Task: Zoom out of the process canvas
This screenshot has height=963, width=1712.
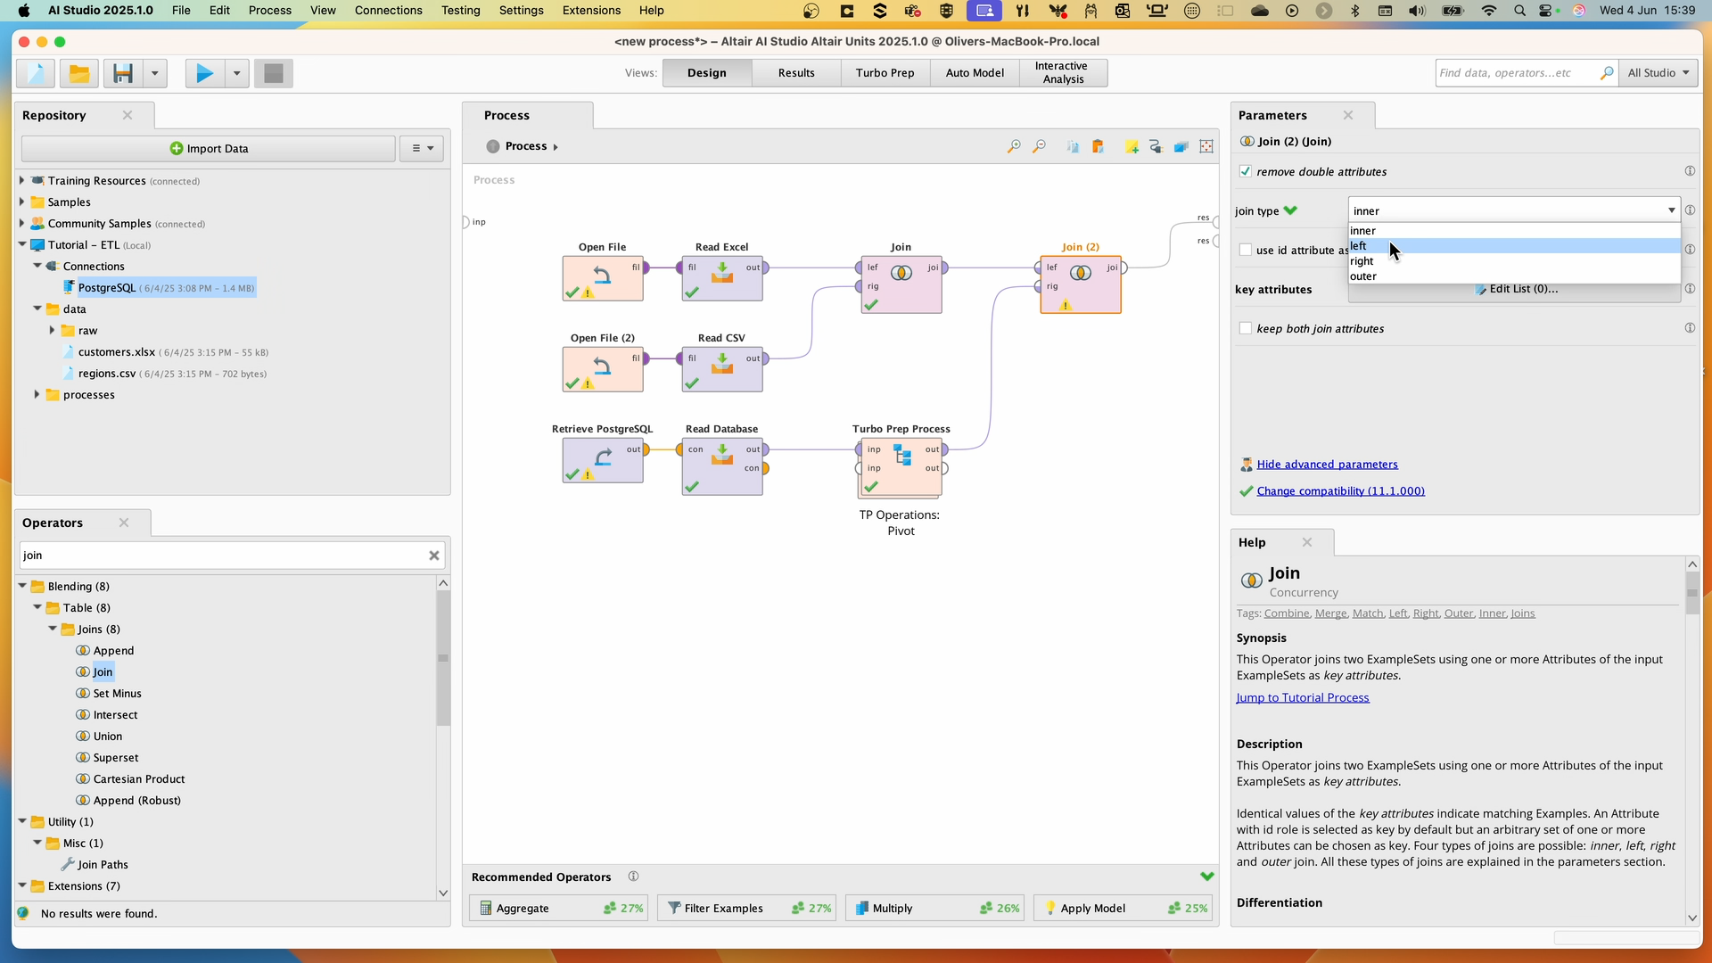Action: [x=1040, y=146]
